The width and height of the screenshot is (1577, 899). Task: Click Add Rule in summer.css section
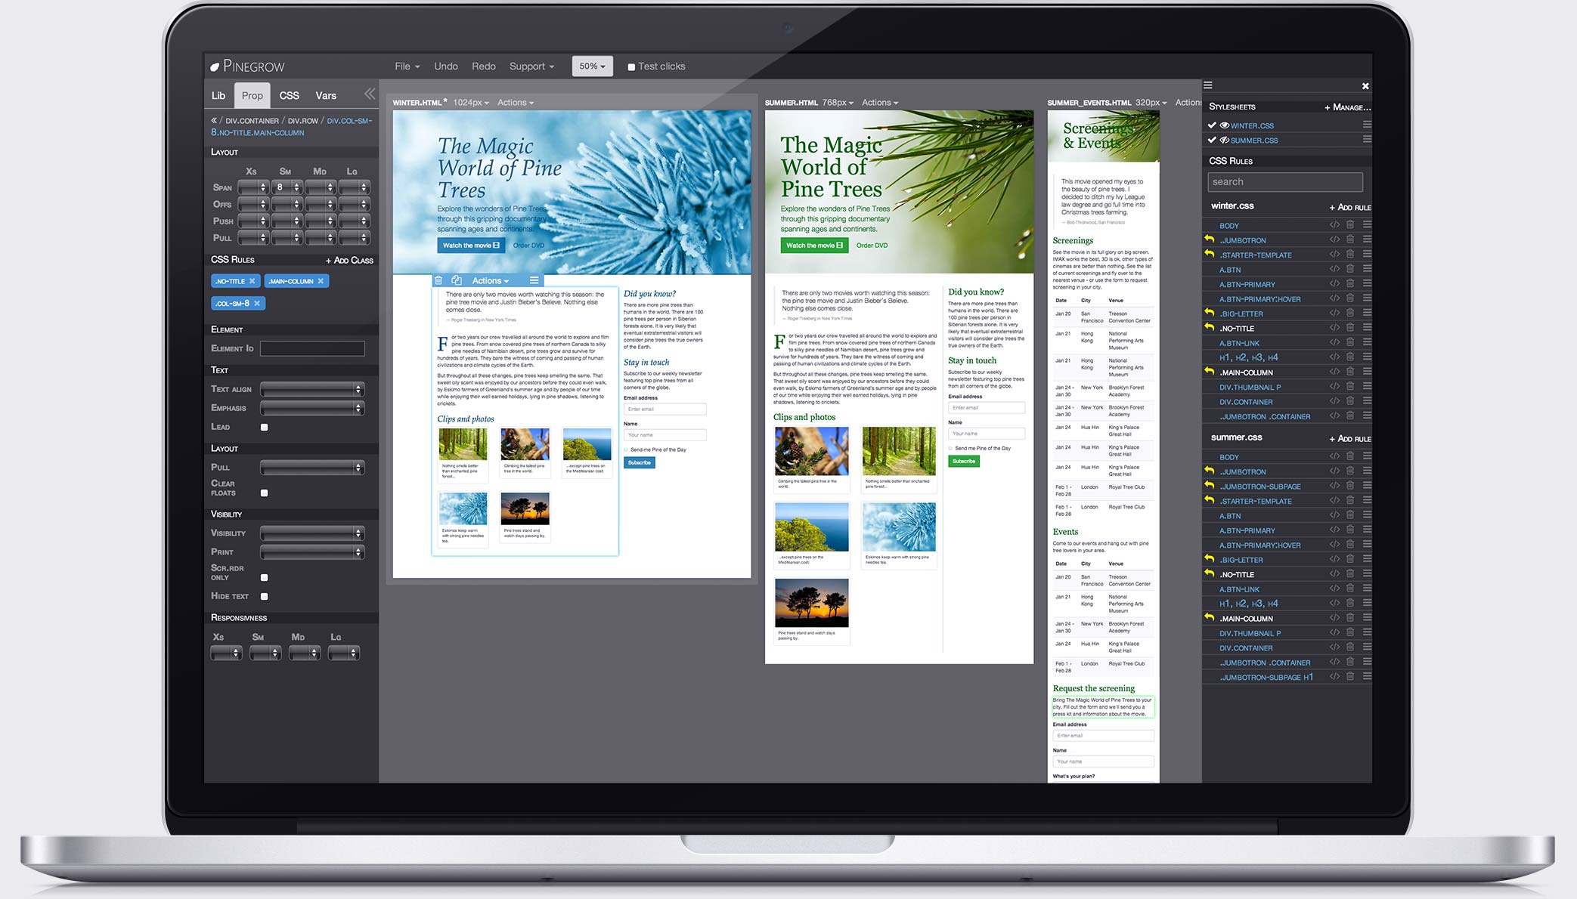[x=1346, y=438]
